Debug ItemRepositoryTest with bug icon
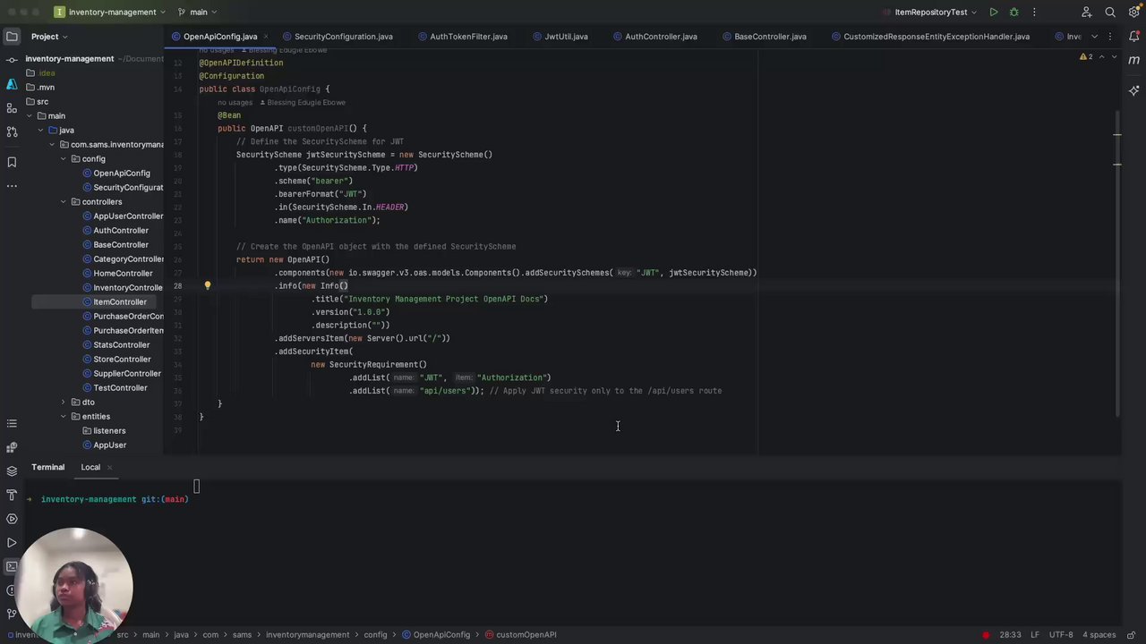Viewport: 1146px width, 644px height. point(1014,13)
